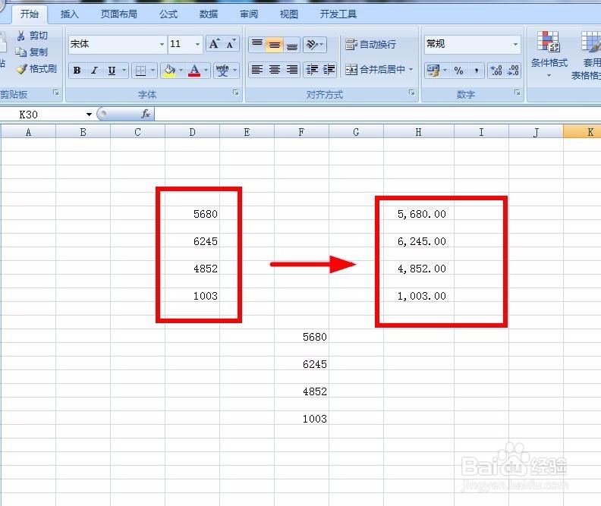Image resolution: width=601 pixels, height=506 pixels.
Task: Open font color dropdown arrow
Action: [206, 71]
